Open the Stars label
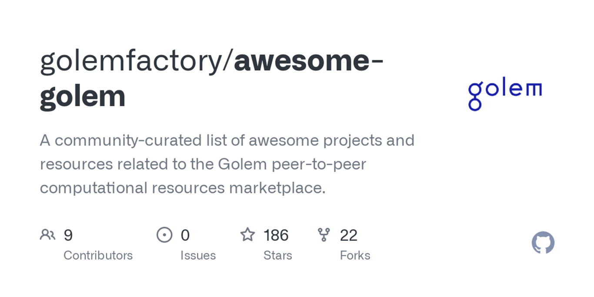Screen dimensions: 594x297 pos(277,255)
